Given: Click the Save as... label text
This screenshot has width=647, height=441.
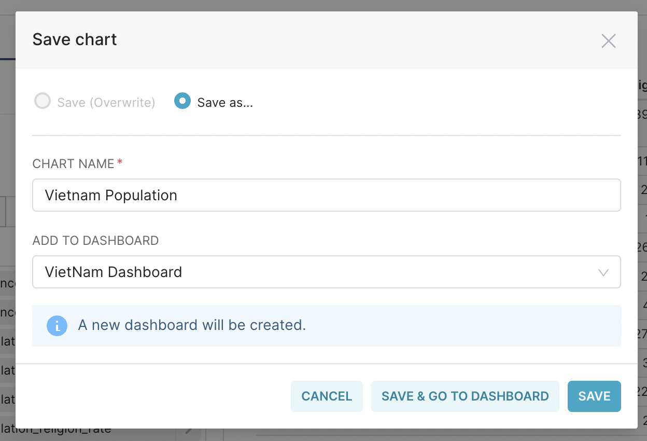Looking at the screenshot, I should 225,103.
